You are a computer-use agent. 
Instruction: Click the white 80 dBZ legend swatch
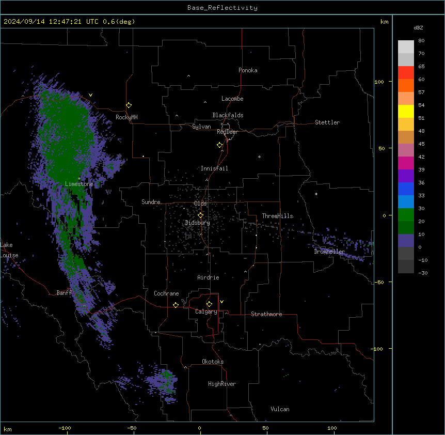pyautogui.click(x=406, y=46)
